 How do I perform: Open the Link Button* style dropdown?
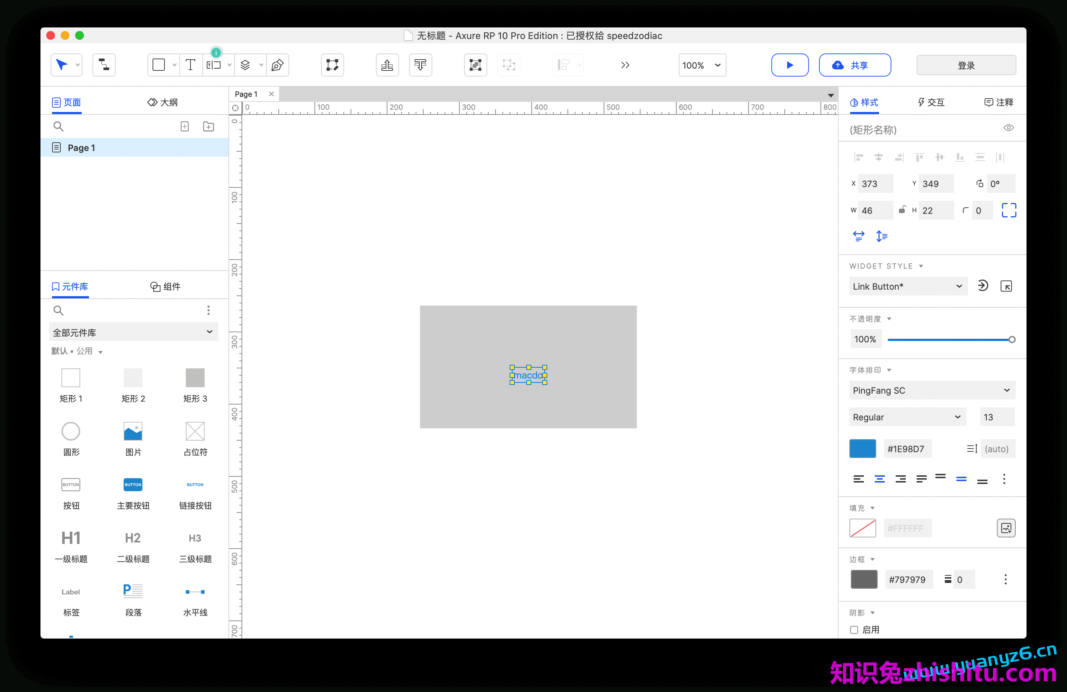click(908, 286)
